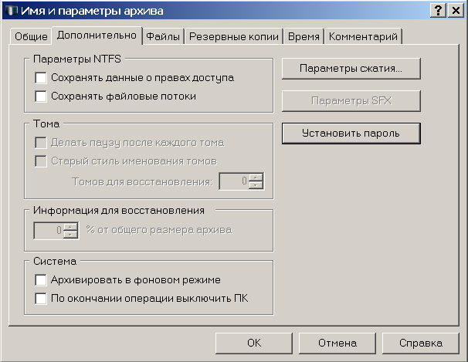Click the WinRAR books icon in title bar

[x=12, y=11]
